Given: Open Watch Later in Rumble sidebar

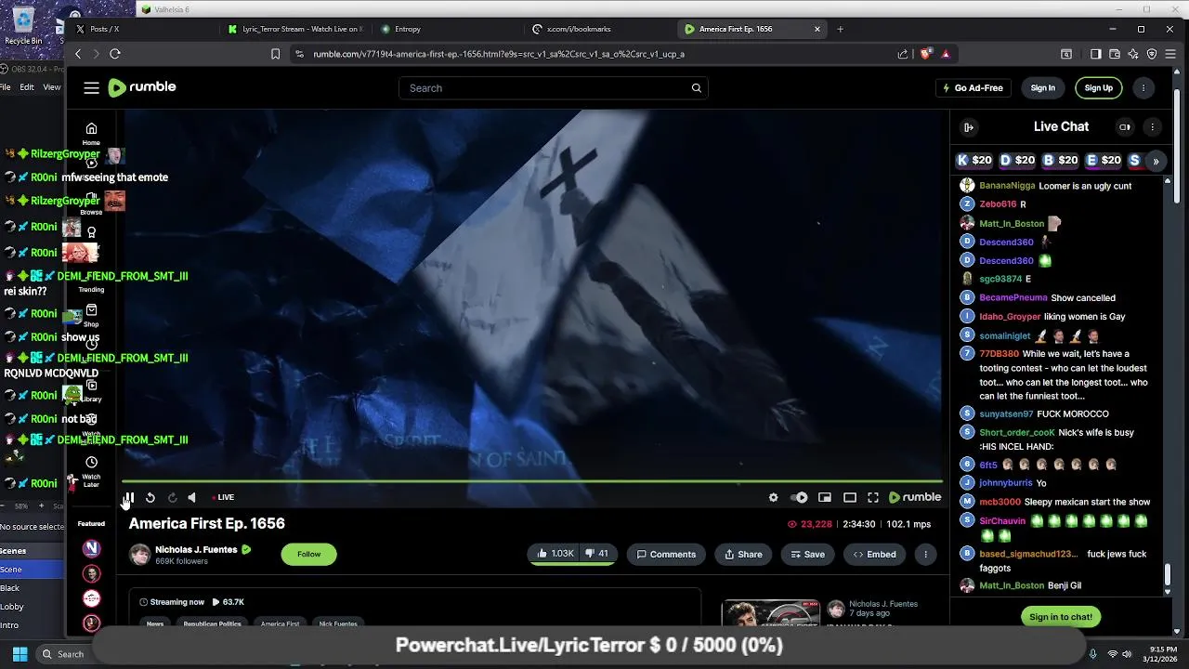Looking at the screenshot, I should tap(91, 470).
